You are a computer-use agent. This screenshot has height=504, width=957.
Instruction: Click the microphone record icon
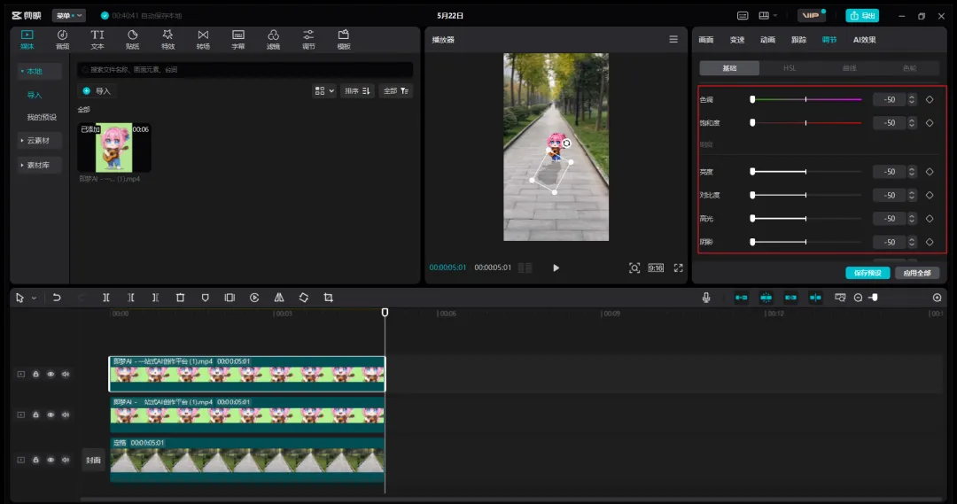pos(706,298)
